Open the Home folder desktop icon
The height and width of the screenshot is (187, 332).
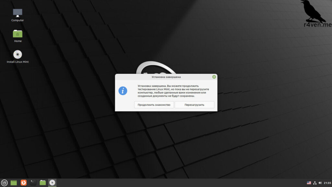[18, 34]
